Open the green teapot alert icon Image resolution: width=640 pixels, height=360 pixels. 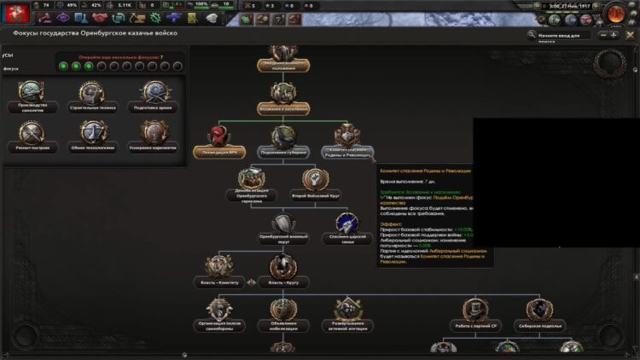coord(246,19)
